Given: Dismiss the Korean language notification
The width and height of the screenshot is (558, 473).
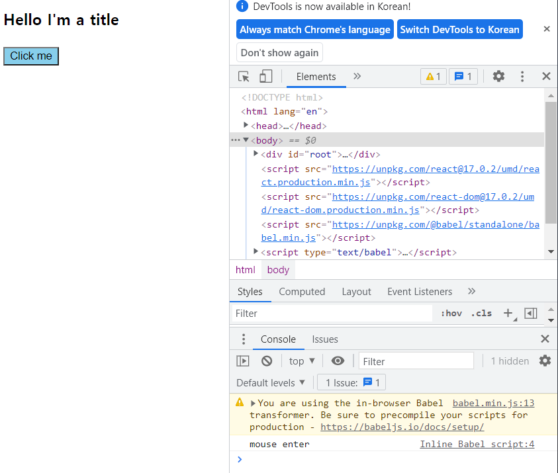Looking at the screenshot, I should pos(547,29).
